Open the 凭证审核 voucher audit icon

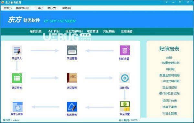click(17, 78)
